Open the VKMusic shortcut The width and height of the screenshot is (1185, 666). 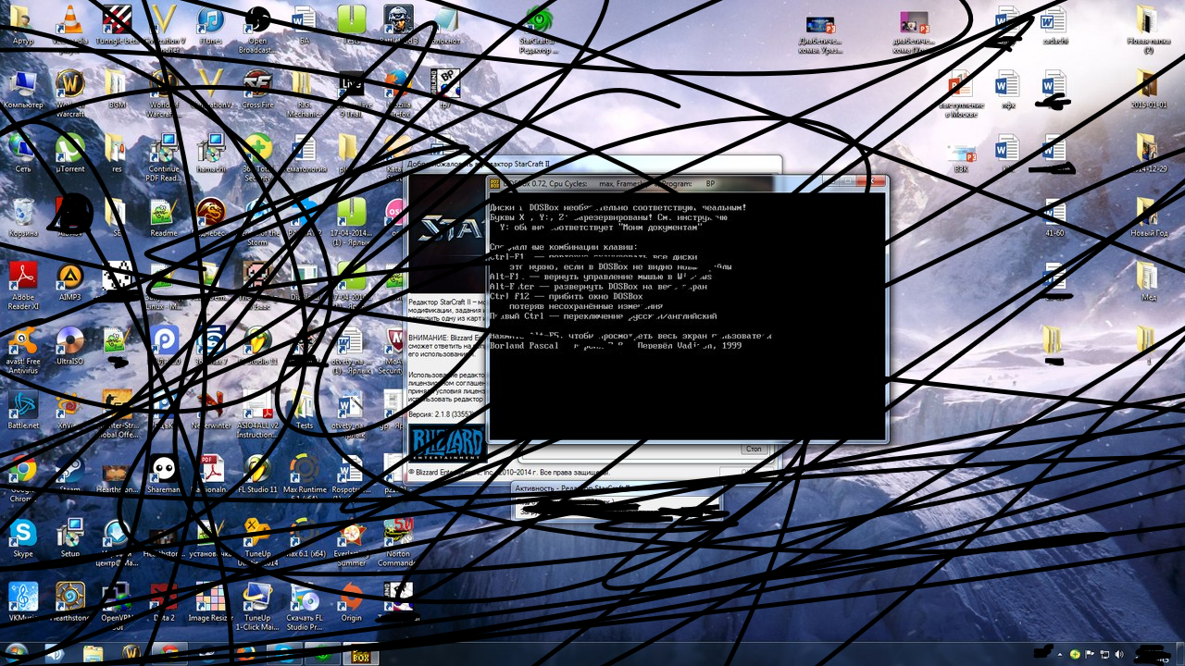coord(23,603)
